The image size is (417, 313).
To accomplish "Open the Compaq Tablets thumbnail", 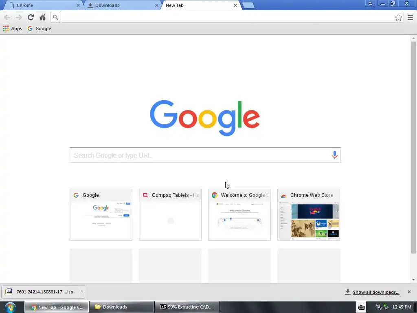I will click(170, 215).
